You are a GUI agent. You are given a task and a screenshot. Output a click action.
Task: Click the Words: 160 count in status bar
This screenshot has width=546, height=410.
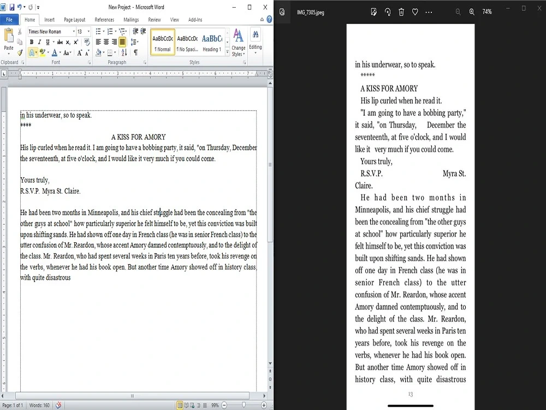pos(39,405)
